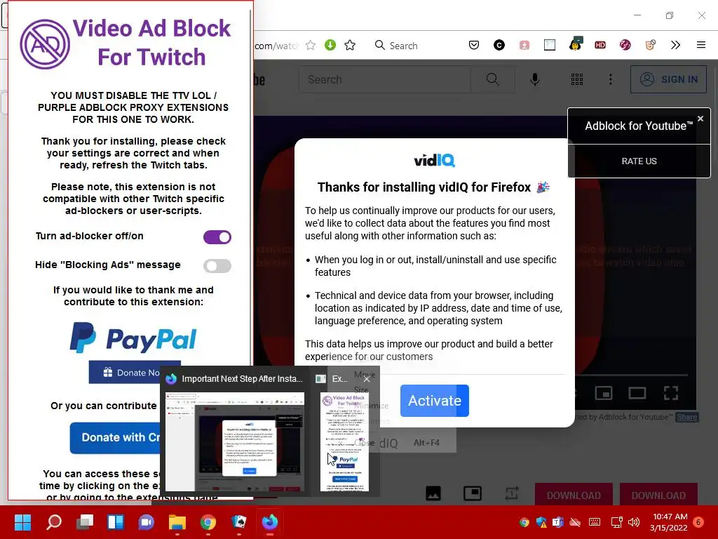Image resolution: width=718 pixels, height=539 pixels.
Task: Open Google Chrome from the taskbar
Action: [208, 522]
